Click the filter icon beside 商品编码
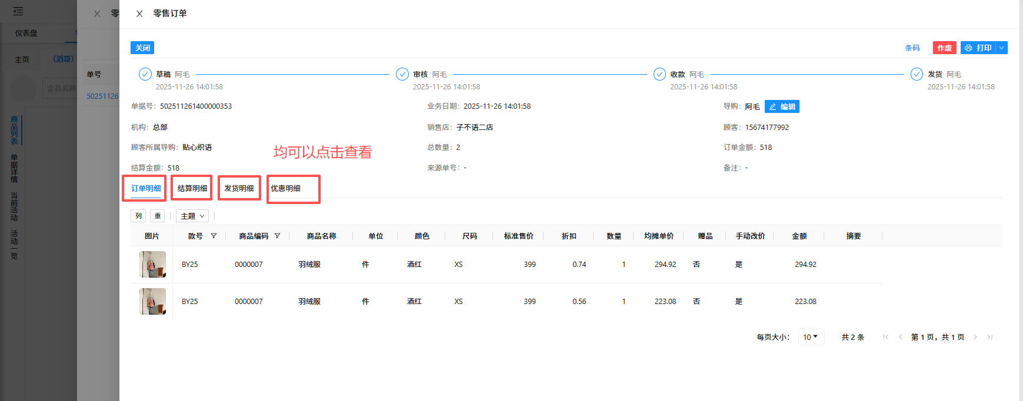This screenshot has height=401, width=1023. [x=277, y=236]
